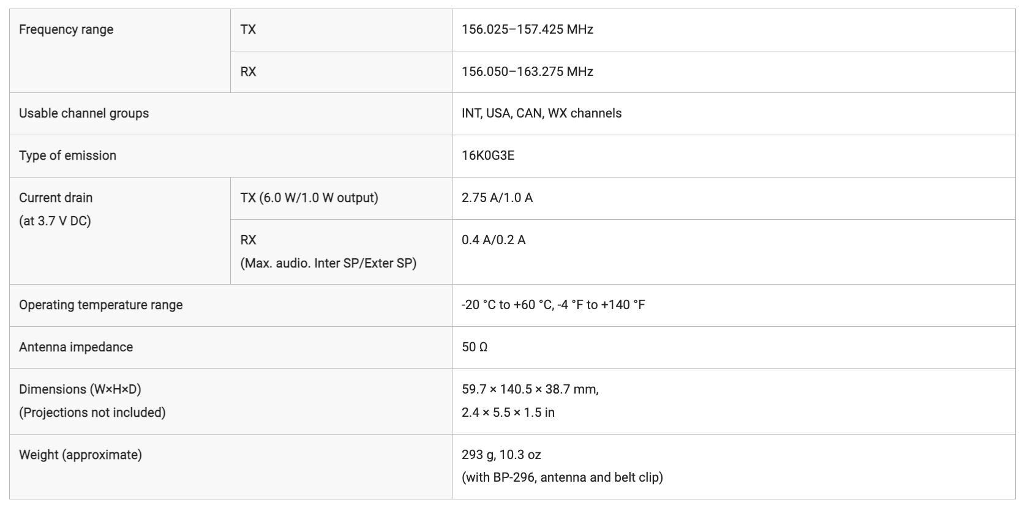1025x508 pixels.
Task: Click the Frequency range row label
Action: 66,29
